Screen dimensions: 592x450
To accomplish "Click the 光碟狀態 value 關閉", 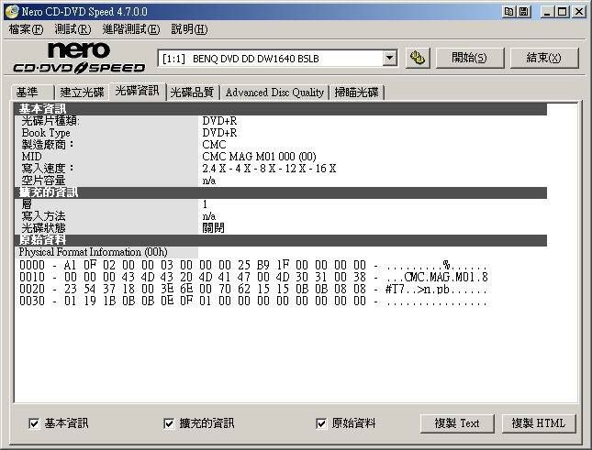I will [213, 228].
